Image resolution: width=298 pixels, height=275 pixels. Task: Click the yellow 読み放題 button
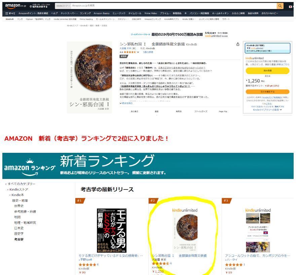click(267, 71)
